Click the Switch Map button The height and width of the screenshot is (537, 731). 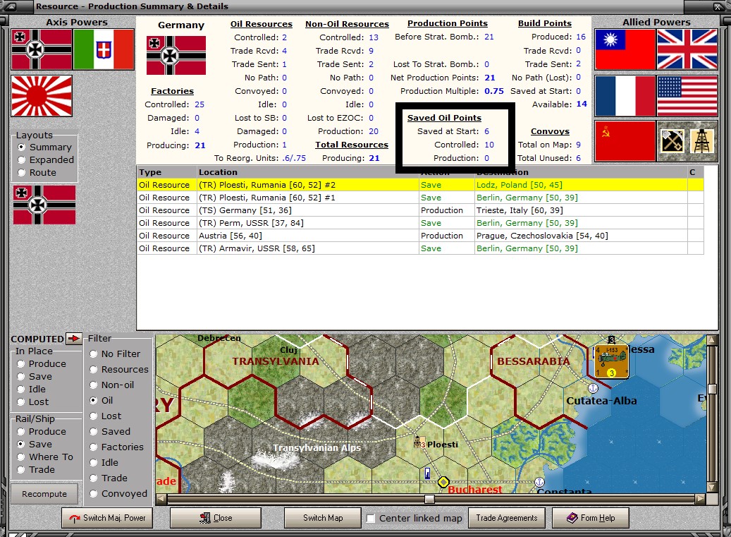pyautogui.click(x=323, y=518)
